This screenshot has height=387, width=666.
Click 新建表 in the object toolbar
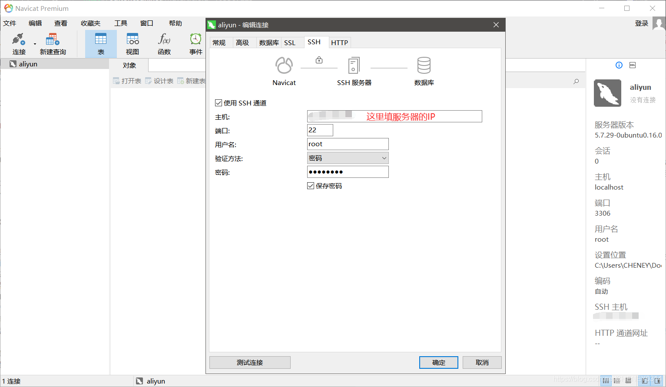(191, 81)
